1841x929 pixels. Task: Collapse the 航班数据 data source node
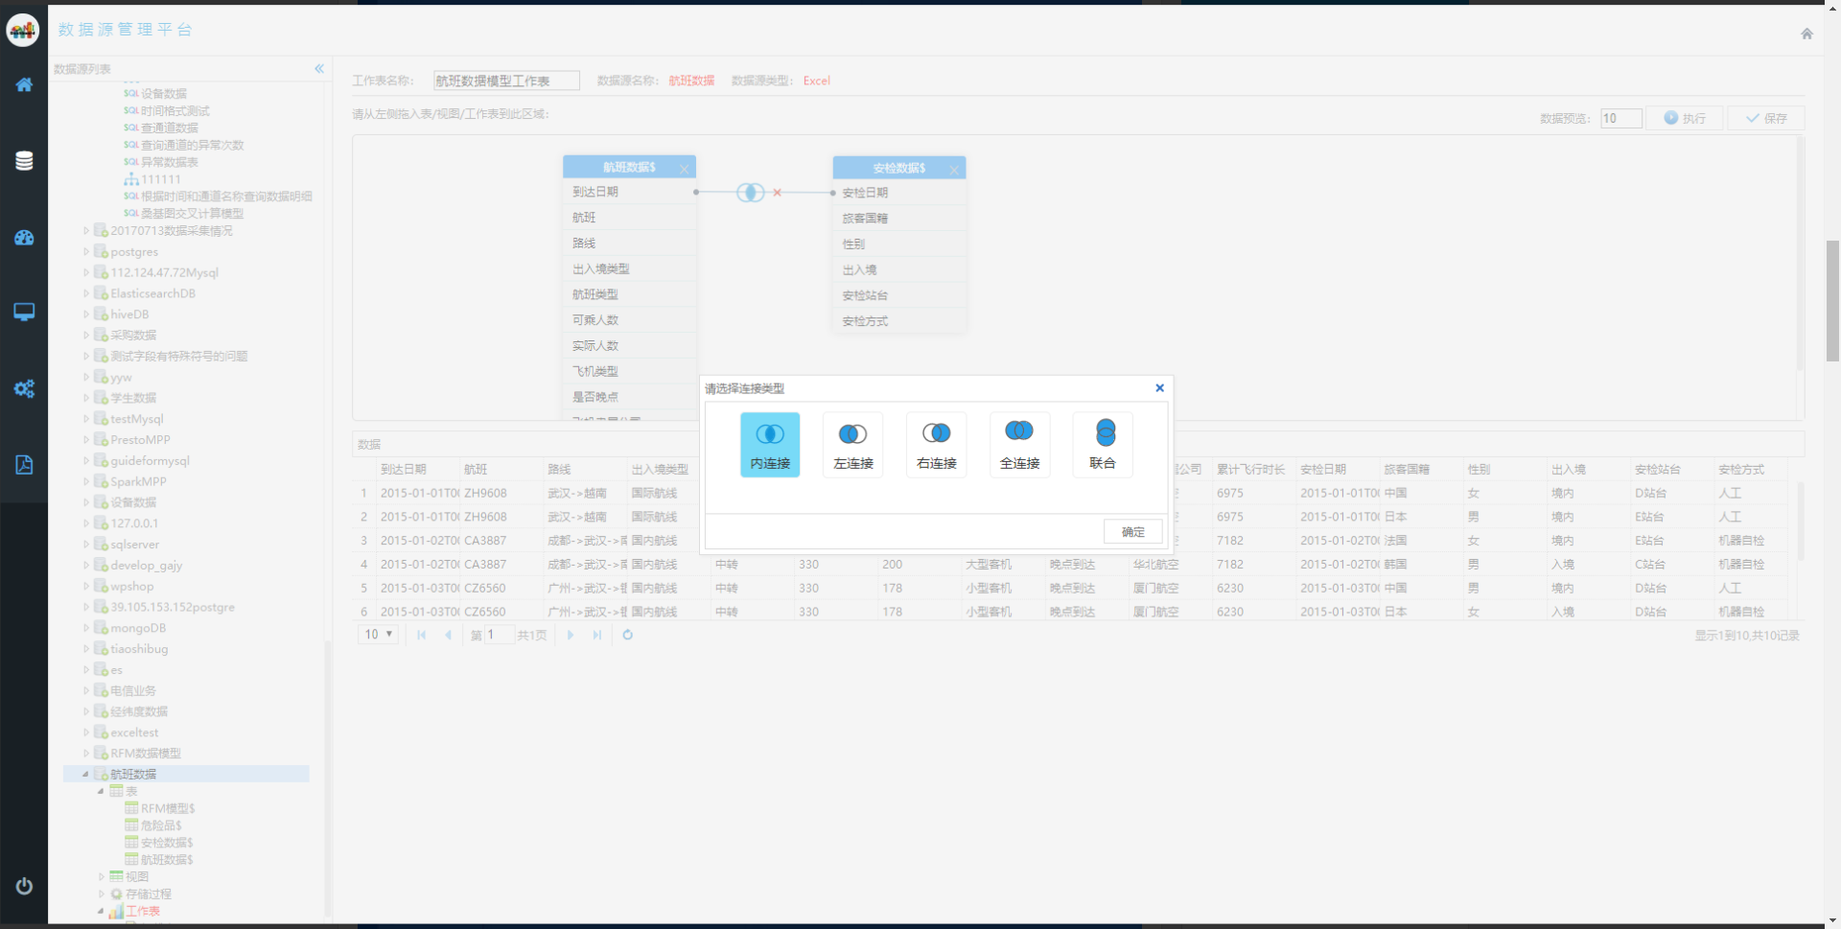click(86, 774)
